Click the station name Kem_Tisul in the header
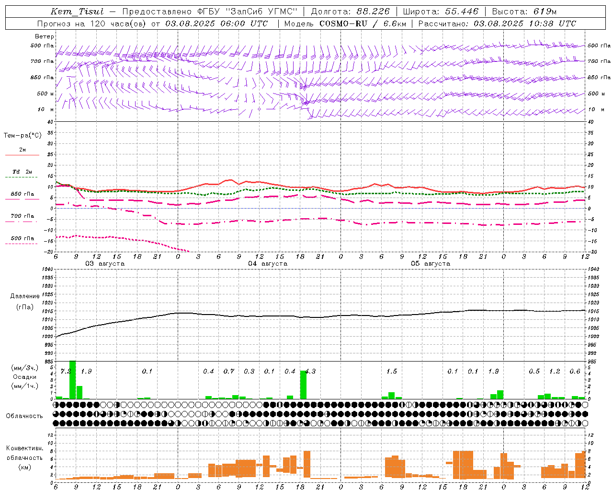 coord(77,12)
